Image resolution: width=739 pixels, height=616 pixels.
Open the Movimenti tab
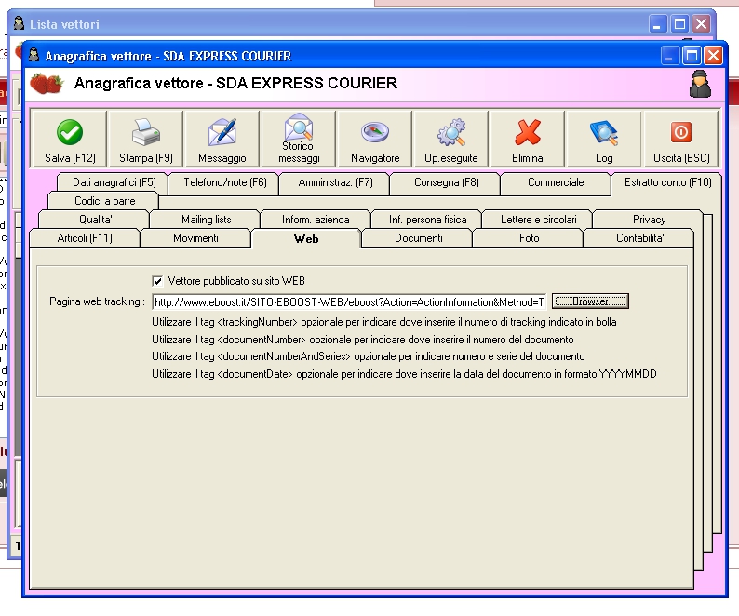point(195,238)
